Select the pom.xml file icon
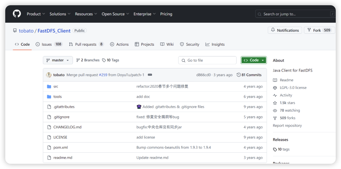The width and height of the screenshot is (341, 169). [49, 147]
